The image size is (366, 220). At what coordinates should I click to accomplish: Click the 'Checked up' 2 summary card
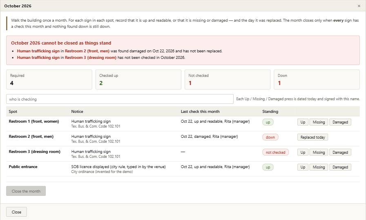click(x=138, y=79)
